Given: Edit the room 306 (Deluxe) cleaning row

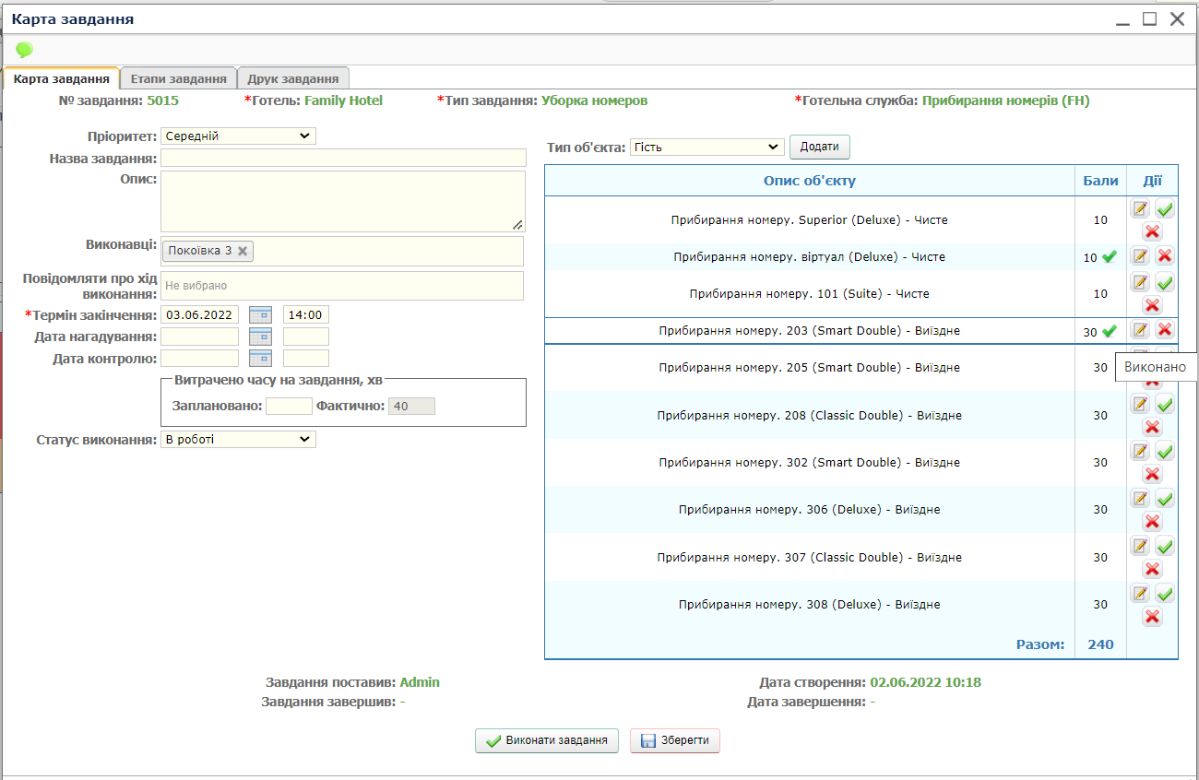Looking at the screenshot, I should [x=1140, y=499].
